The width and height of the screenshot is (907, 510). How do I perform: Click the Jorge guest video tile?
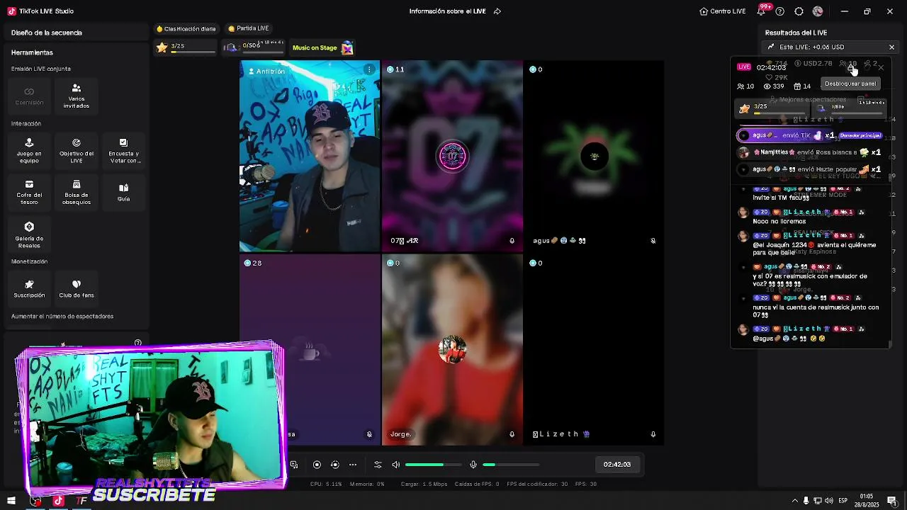click(452, 350)
